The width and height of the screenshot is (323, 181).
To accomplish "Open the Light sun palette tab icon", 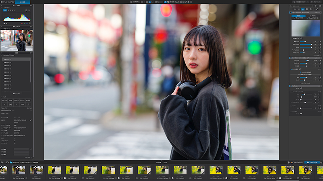I will pos(295,9).
